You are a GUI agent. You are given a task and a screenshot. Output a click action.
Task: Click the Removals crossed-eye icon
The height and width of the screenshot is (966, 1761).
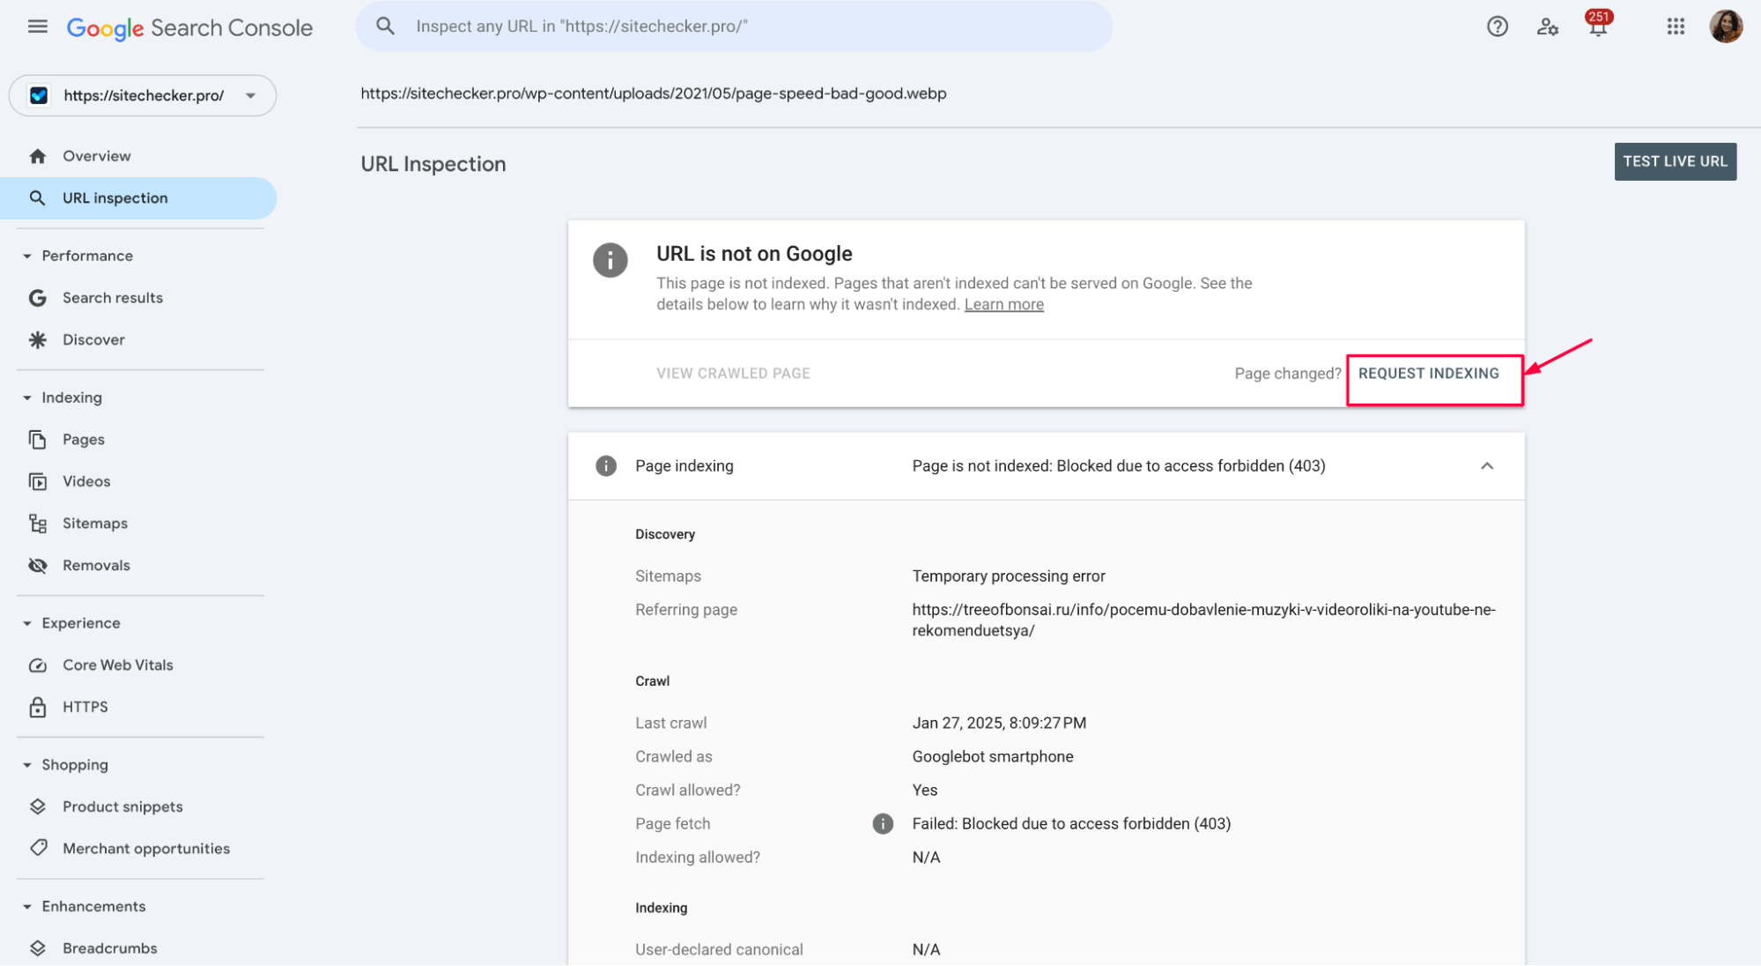37,565
